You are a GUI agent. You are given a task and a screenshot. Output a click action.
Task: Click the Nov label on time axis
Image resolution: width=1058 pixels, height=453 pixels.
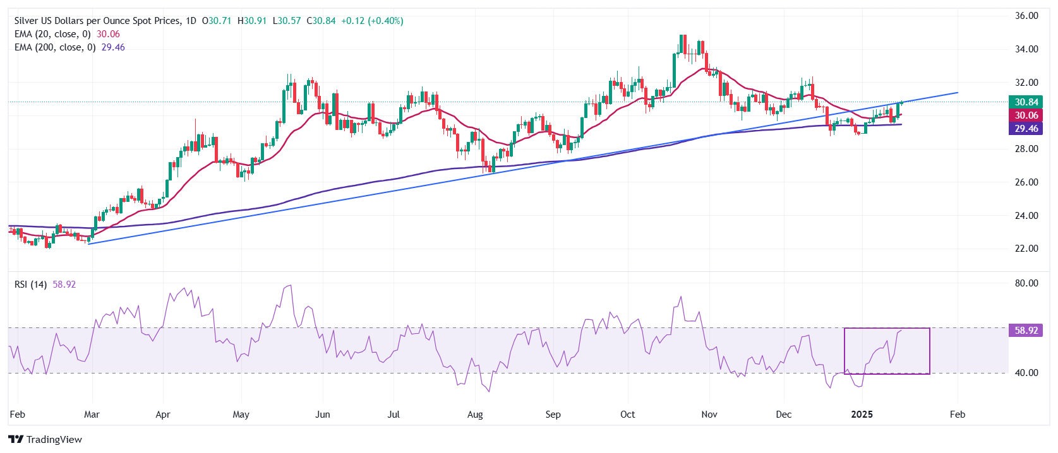pos(709,415)
